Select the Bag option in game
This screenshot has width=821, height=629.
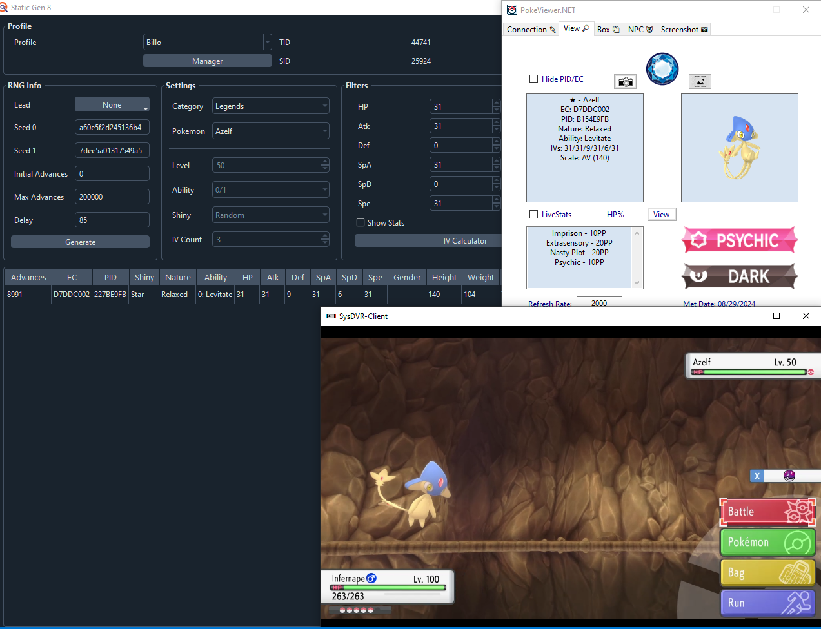click(x=767, y=572)
